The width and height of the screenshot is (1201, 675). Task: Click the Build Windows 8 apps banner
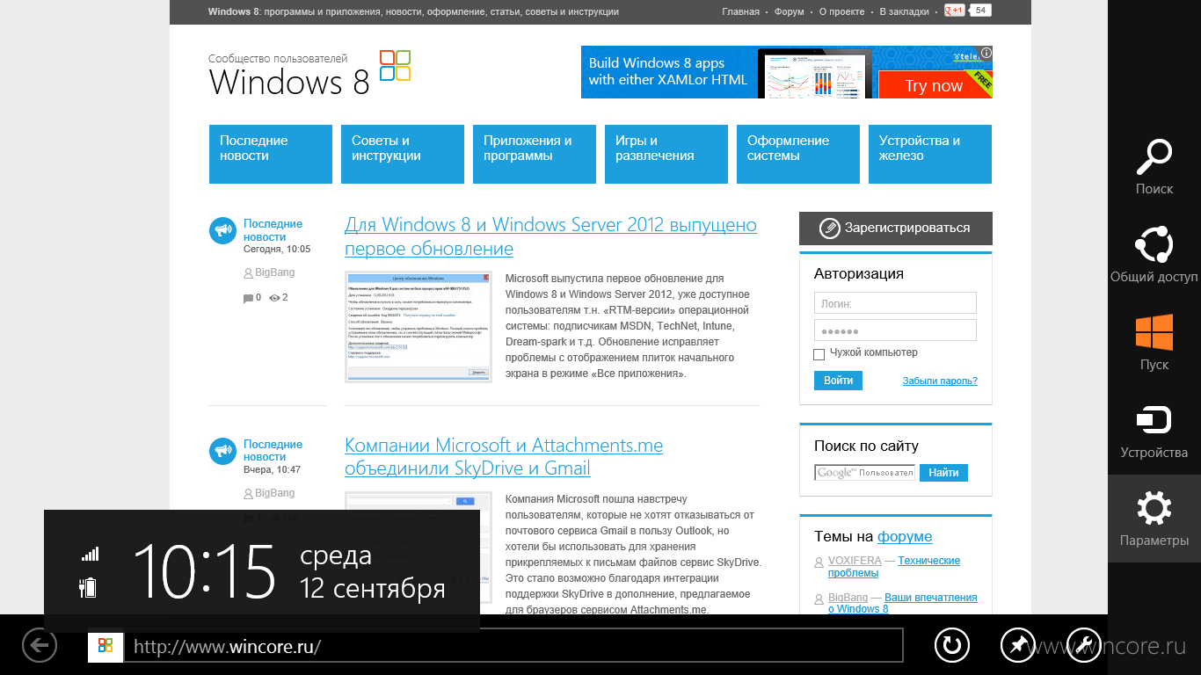787,72
